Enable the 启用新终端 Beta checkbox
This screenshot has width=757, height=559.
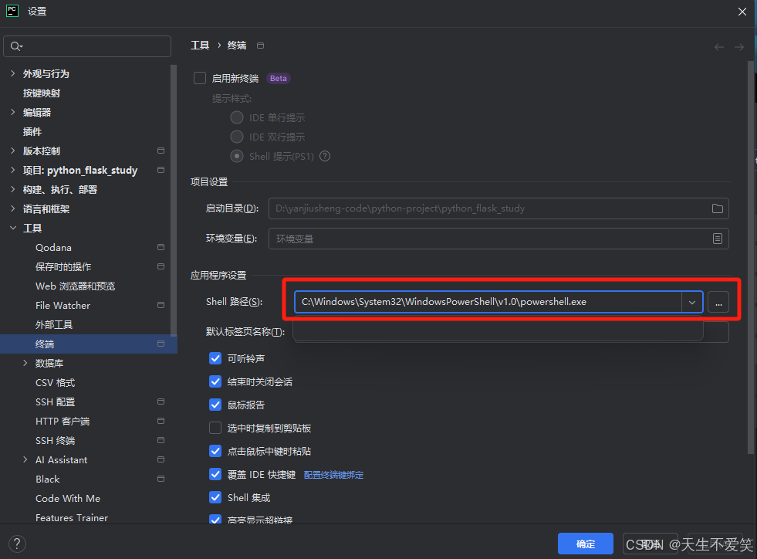tap(198, 78)
